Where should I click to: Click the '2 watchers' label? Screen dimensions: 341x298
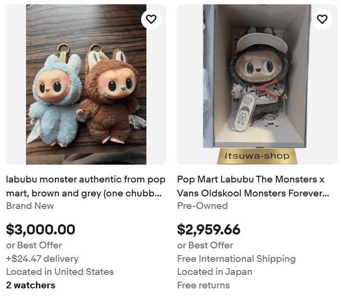(30, 285)
